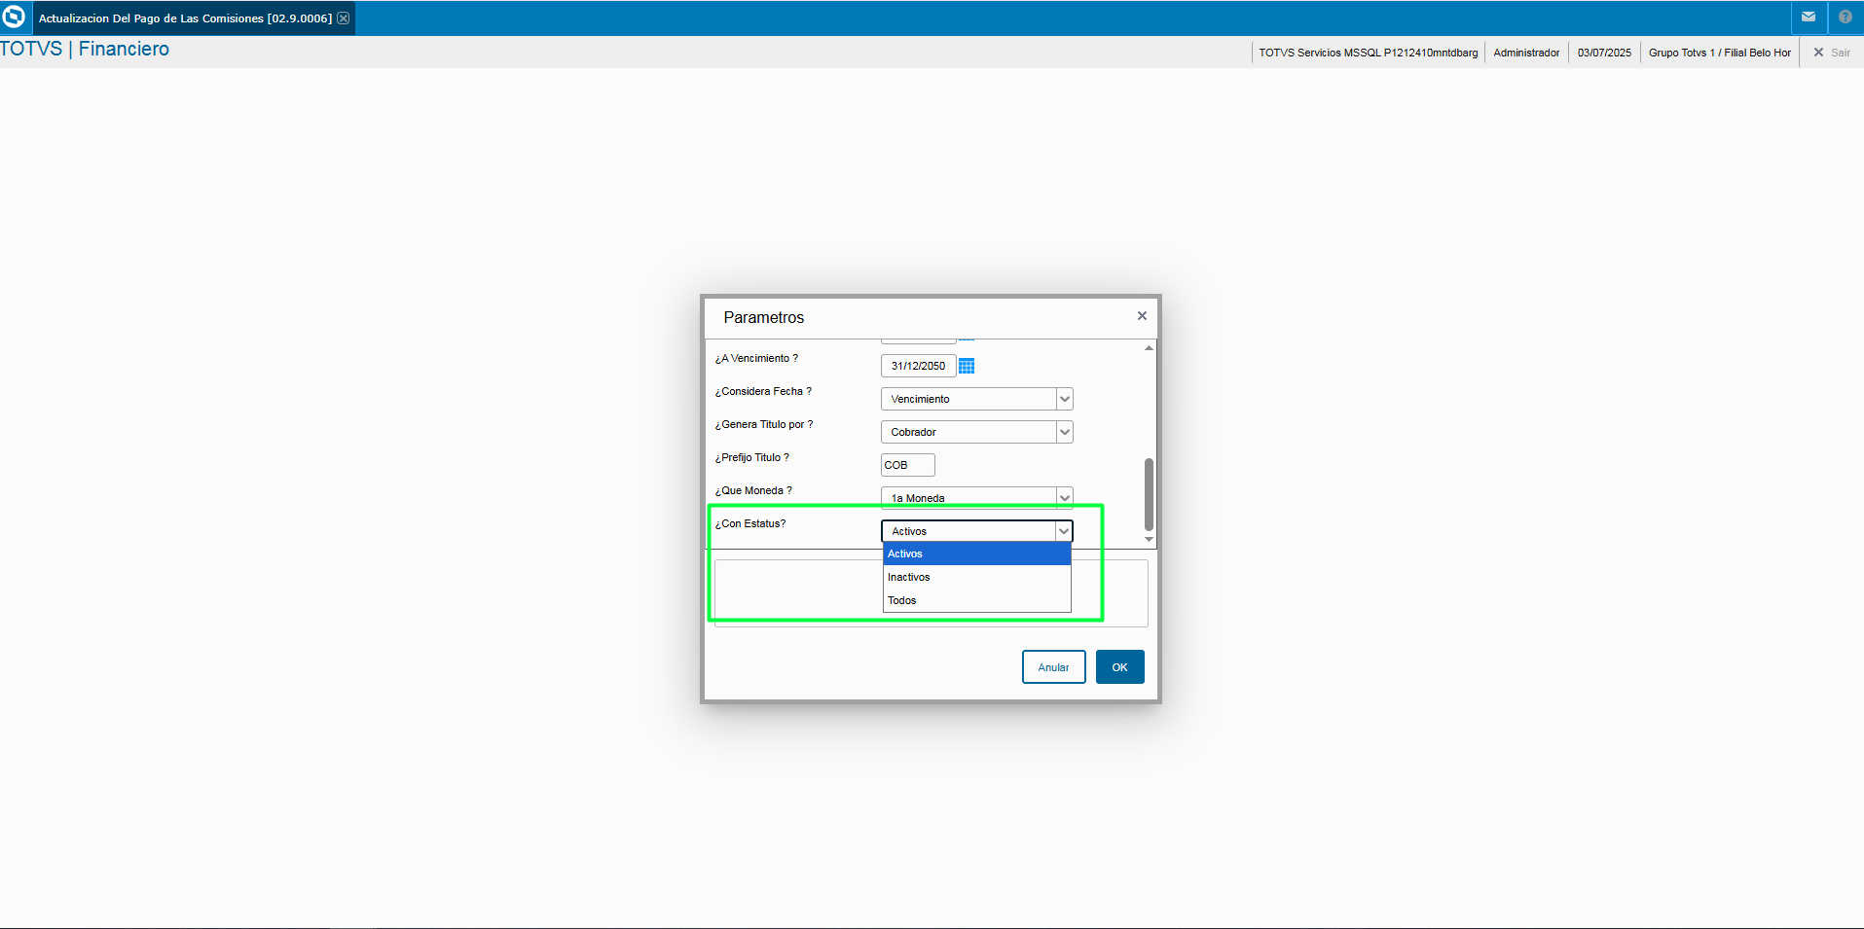Screen dimensions: 1864x929
Task: Click the TOTVS | Financiero title
Action: [85, 49]
